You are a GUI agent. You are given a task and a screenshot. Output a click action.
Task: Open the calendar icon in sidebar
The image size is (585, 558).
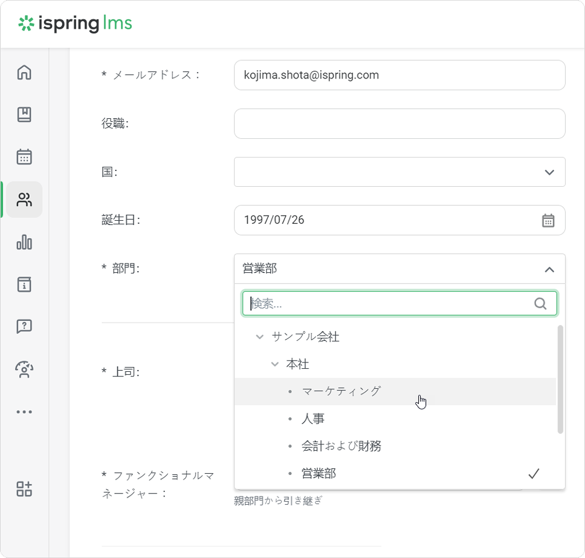[x=24, y=157]
